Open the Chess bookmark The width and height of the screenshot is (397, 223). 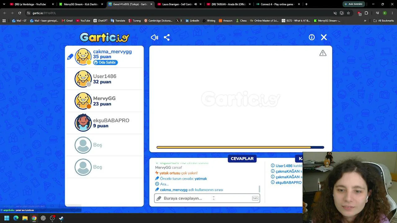pyautogui.click(x=241, y=21)
